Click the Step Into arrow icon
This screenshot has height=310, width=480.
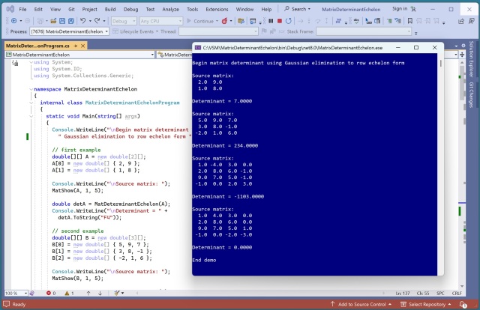[308, 21]
